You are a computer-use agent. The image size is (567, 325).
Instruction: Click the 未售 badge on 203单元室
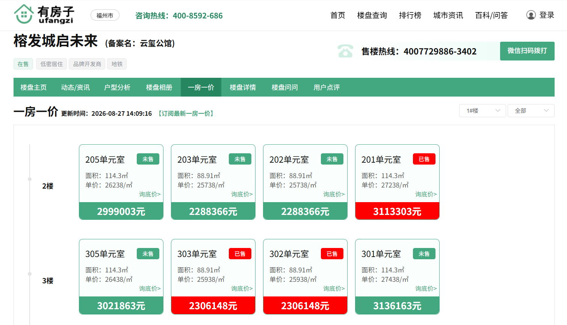[x=240, y=159]
